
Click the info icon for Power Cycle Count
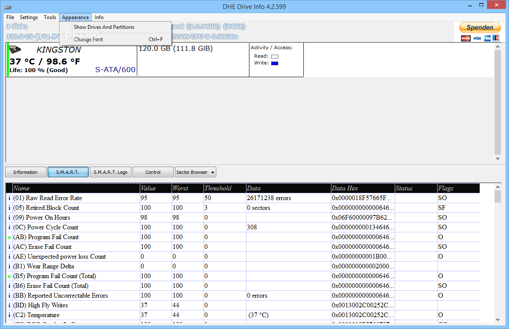tap(9, 227)
